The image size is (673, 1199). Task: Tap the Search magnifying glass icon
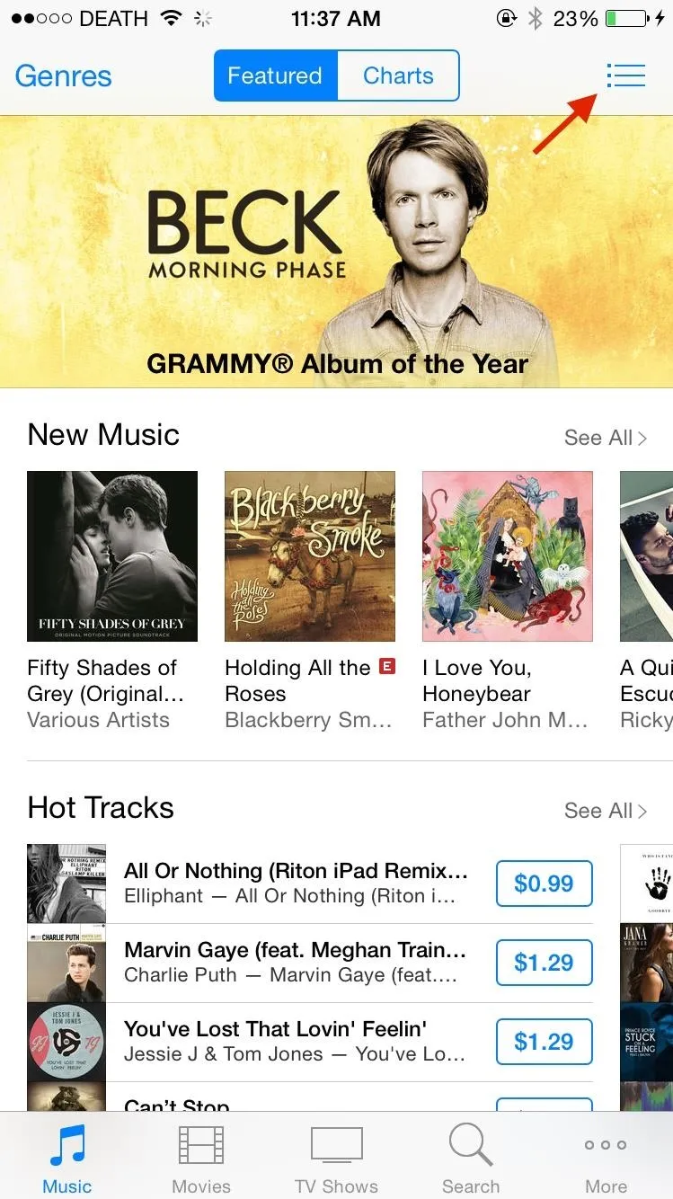471,1145
